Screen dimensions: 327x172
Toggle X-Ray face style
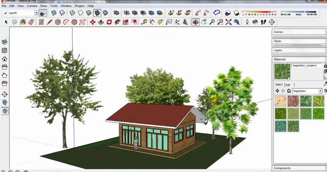tap(54, 13)
